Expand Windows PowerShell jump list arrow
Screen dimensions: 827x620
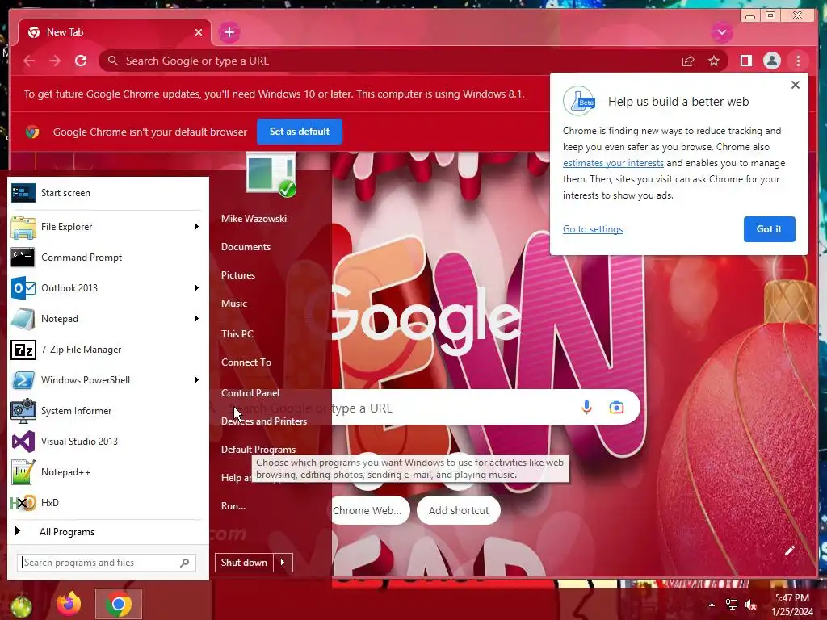pos(197,380)
